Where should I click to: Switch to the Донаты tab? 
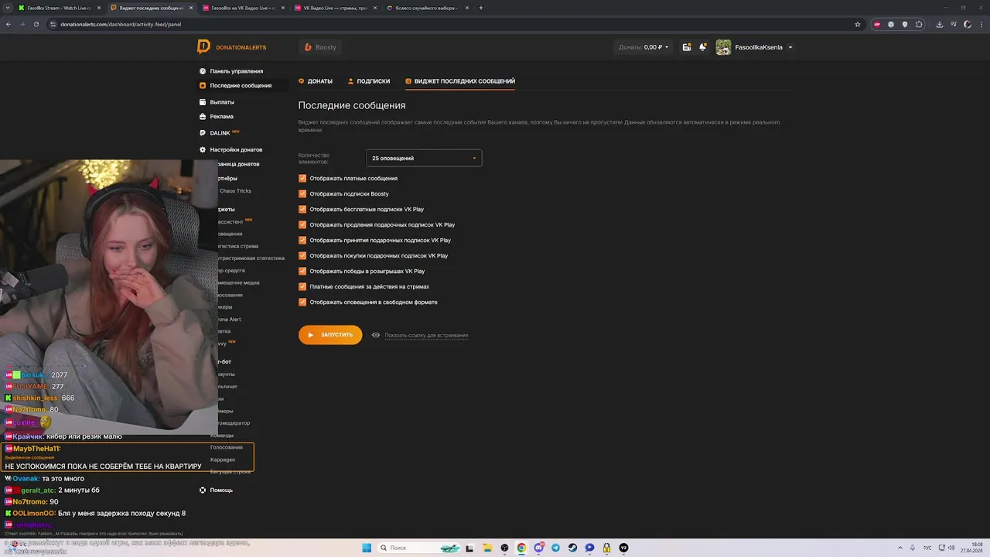click(x=316, y=81)
